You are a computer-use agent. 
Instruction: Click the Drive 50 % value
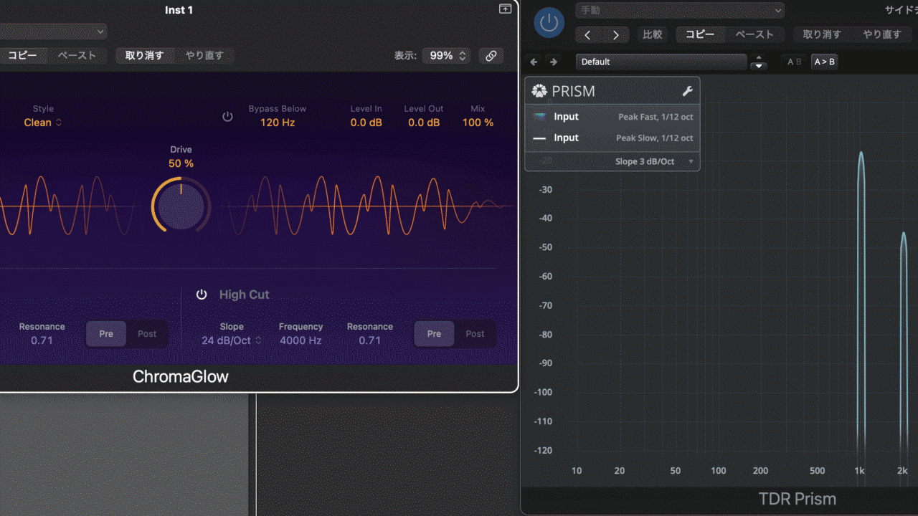pos(181,163)
